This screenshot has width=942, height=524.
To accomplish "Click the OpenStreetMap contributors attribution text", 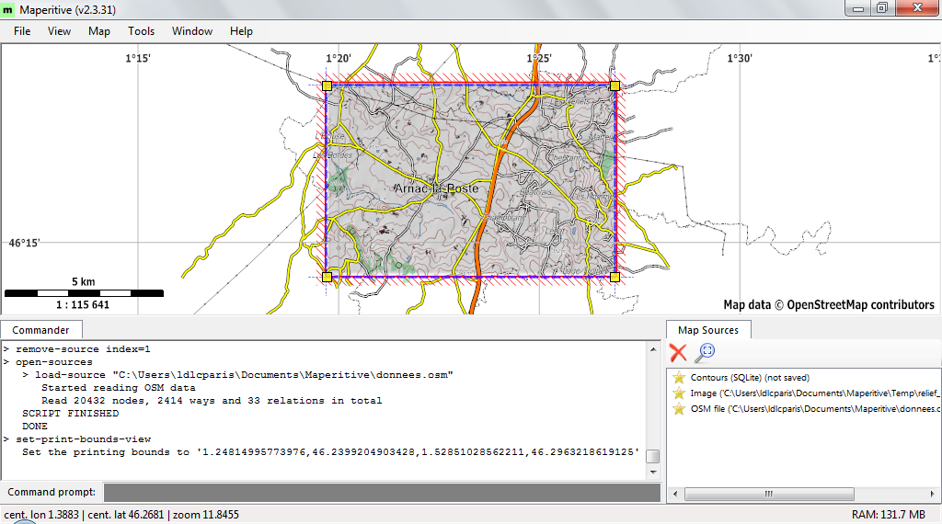I will (x=829, y=305).
